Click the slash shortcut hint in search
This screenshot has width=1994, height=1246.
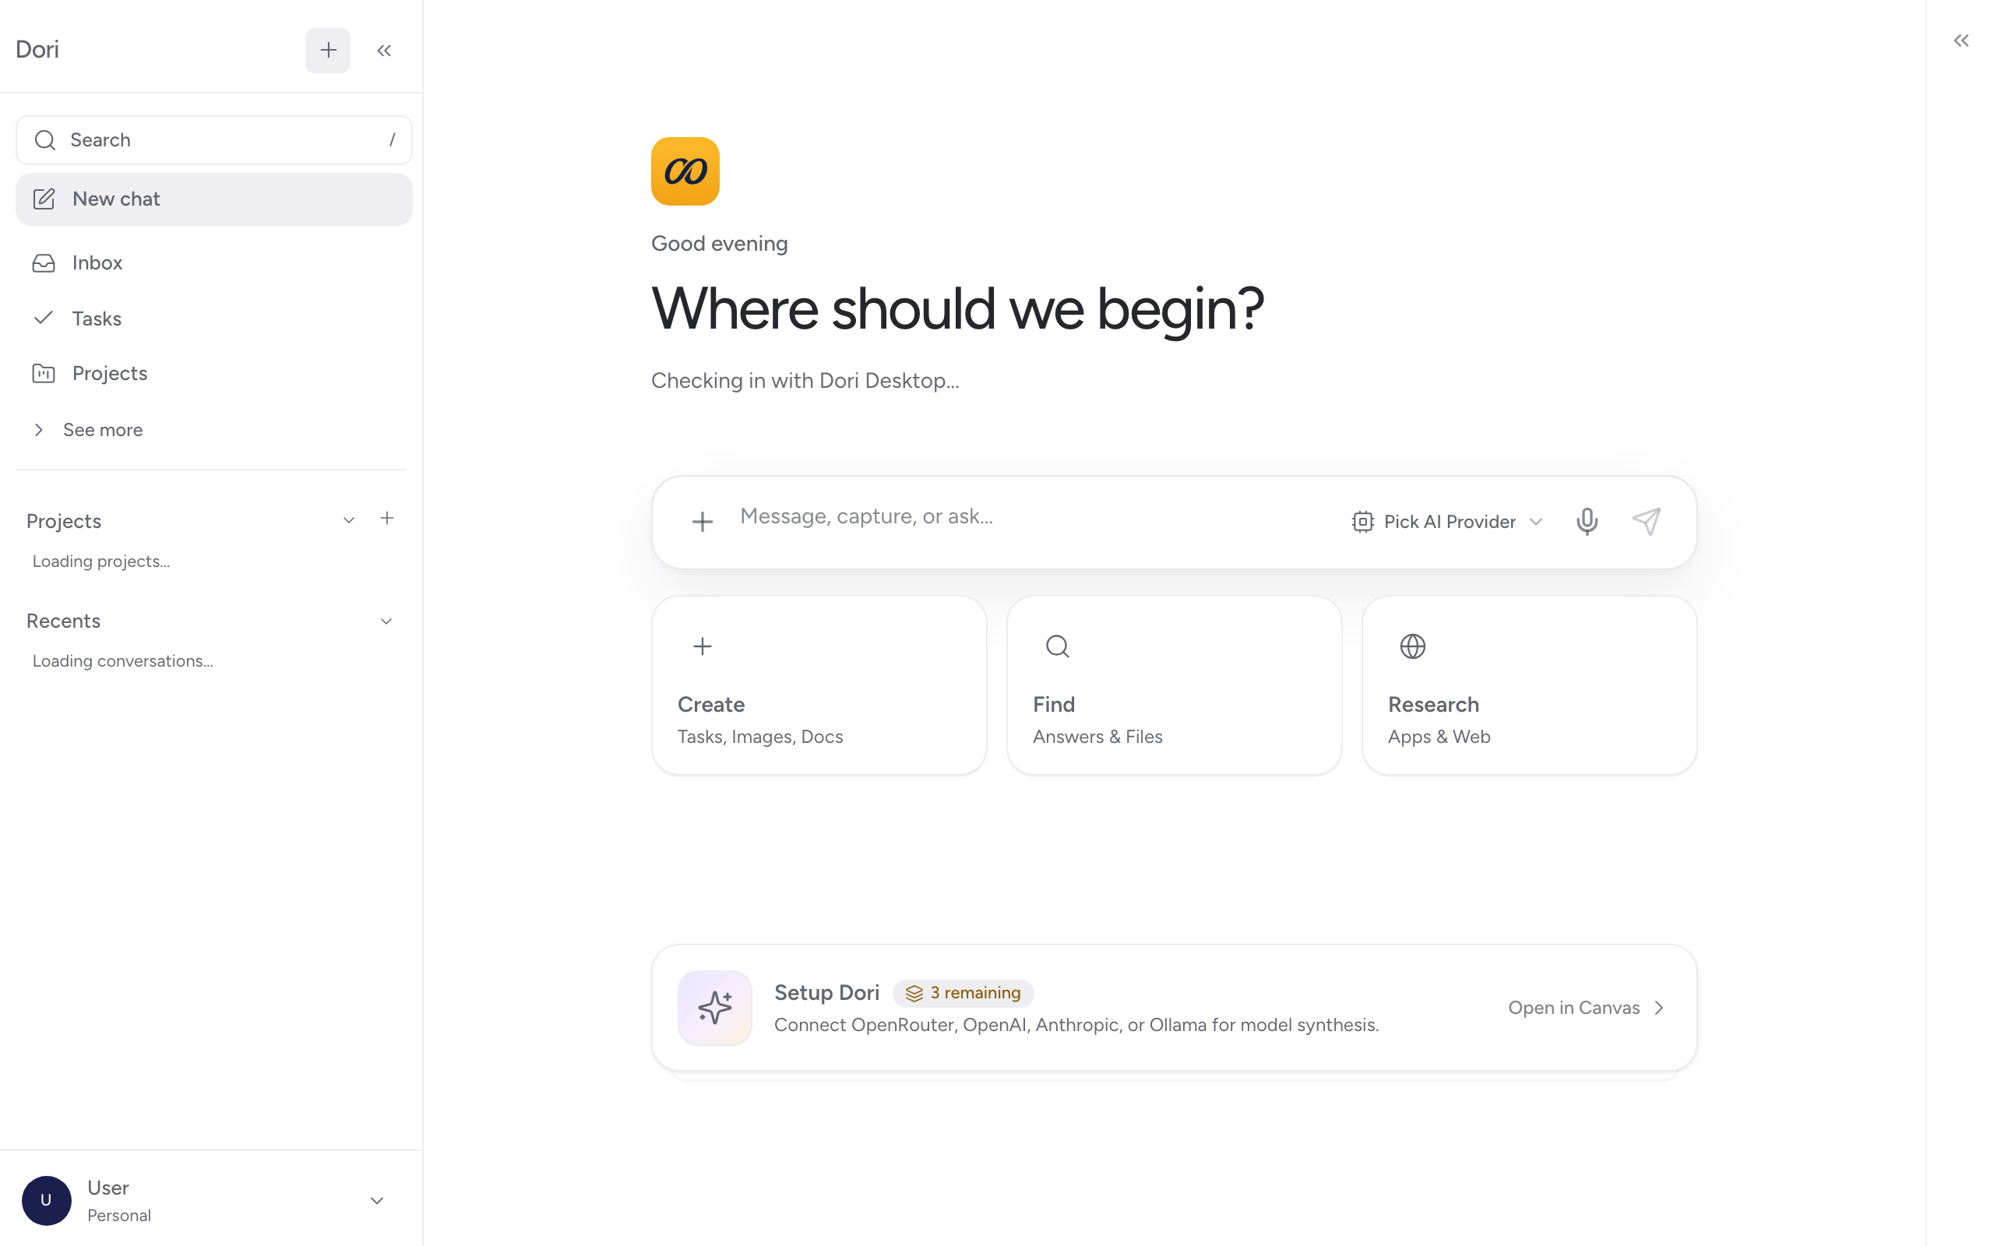[x=393, y=140]
